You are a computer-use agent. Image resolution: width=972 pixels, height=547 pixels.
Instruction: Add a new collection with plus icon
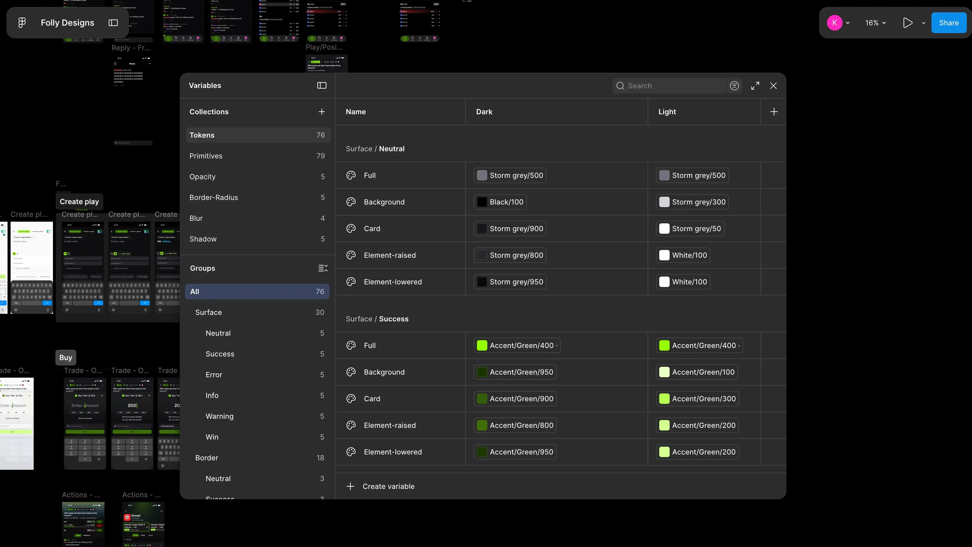322,112
